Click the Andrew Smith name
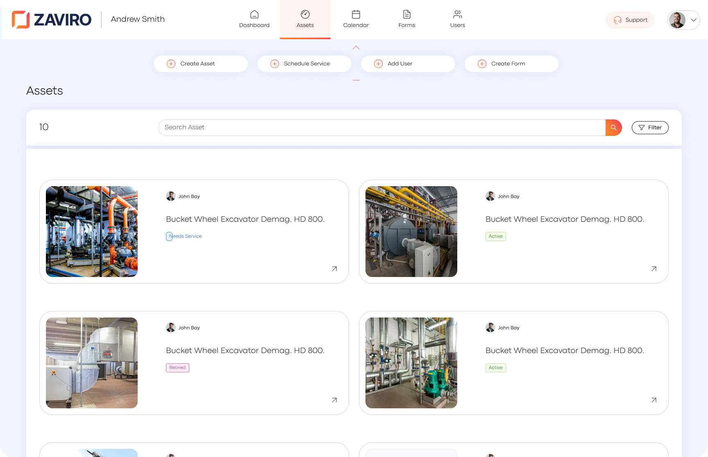The image size is (708, 457). point(138,19)
